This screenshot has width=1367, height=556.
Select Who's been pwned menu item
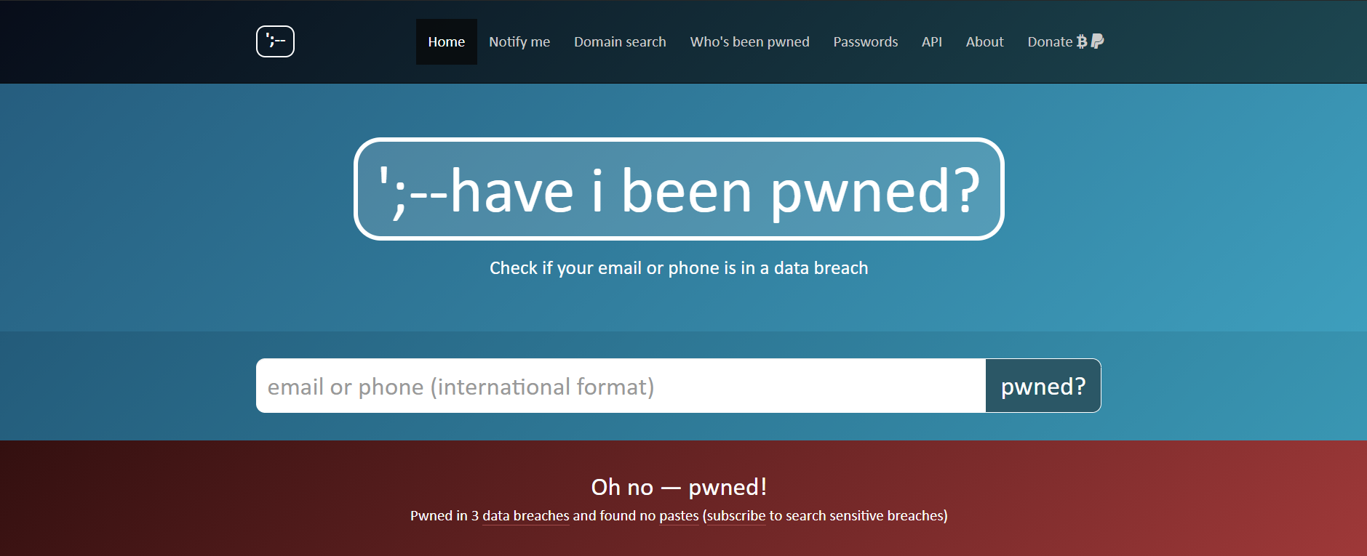coord(749,42)
